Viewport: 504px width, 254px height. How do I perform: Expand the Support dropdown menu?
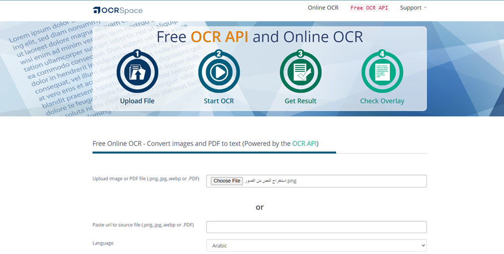coord(413,8)
